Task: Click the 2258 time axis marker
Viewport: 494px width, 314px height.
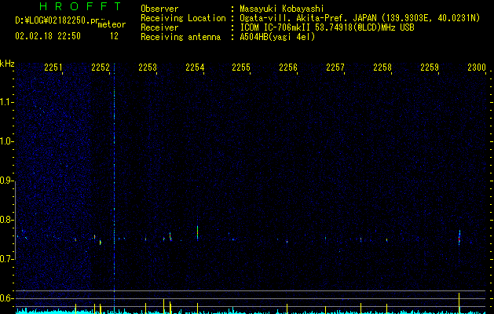Action: point(382,67)
